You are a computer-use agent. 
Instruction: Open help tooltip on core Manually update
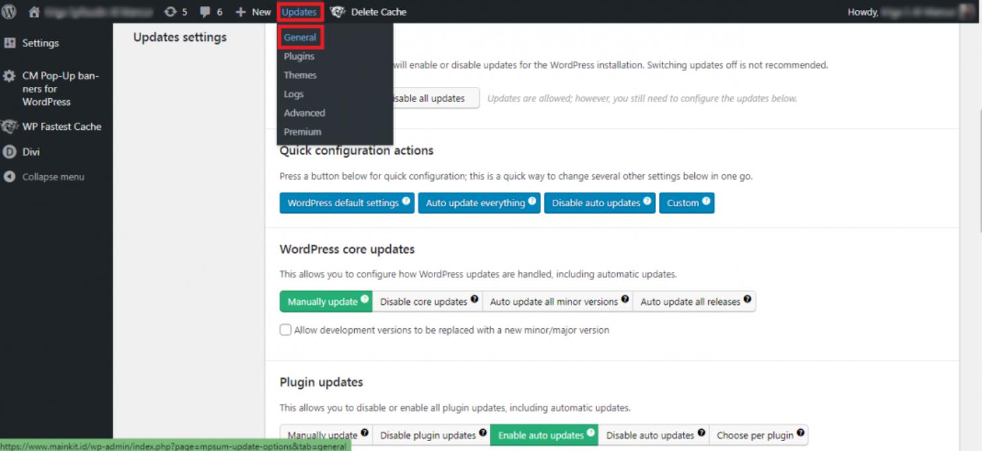365,299
